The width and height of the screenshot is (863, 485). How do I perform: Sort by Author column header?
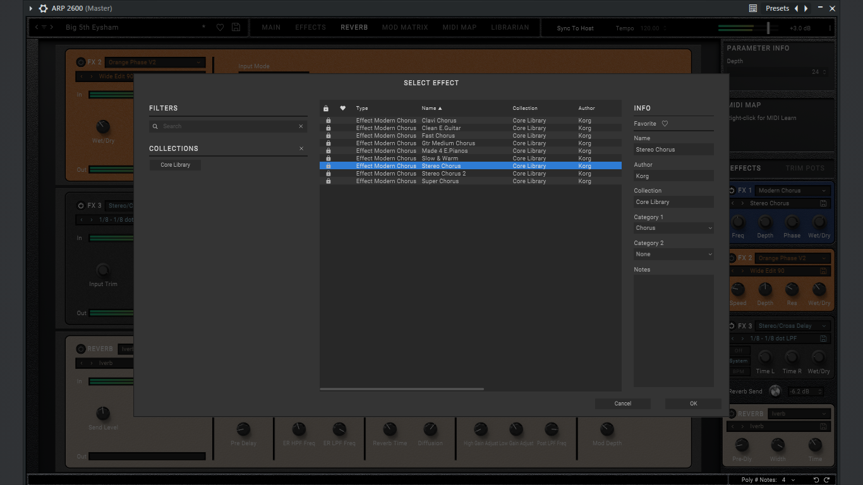click(x=586, y=108)
